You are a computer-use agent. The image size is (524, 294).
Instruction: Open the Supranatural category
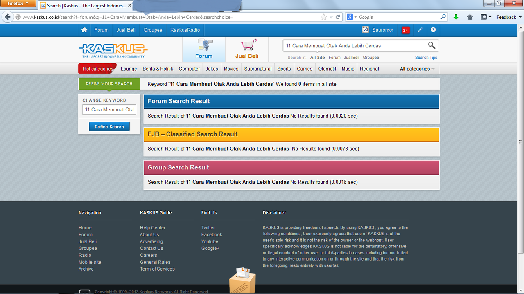258,69
